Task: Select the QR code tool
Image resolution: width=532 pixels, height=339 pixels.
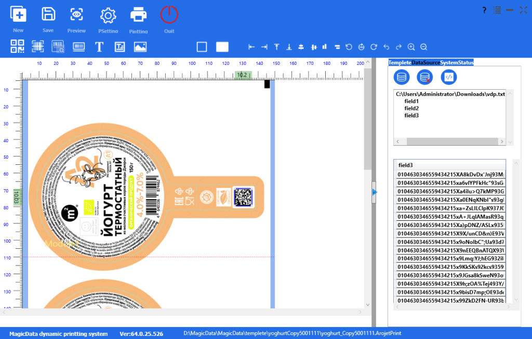Action: [x=17, y=47]
